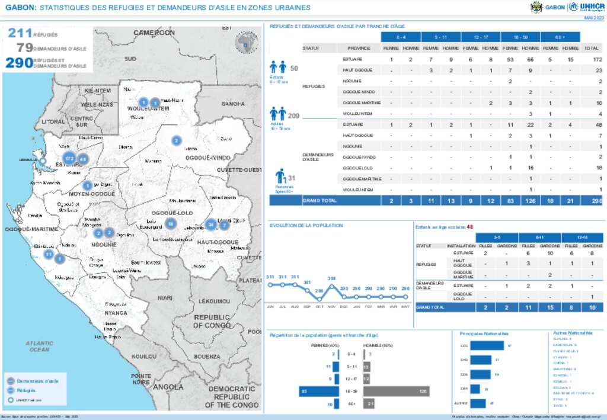Click the UNHCR logo in the header
This screenshot has height=420, width=607.
pyautogui.click(x=586, y=8)
